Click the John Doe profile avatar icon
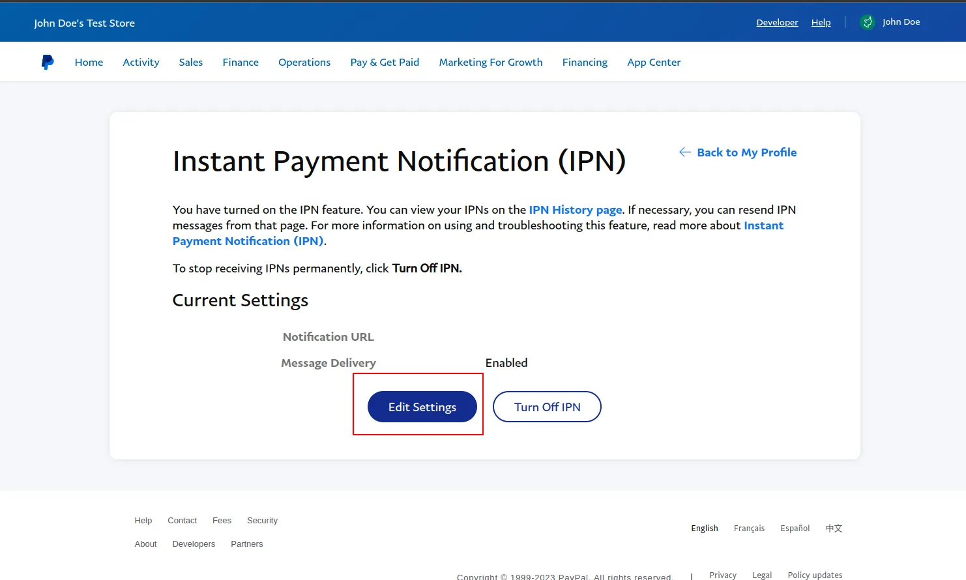This screenshot has width=966, height=580. (x=868, y=22)
